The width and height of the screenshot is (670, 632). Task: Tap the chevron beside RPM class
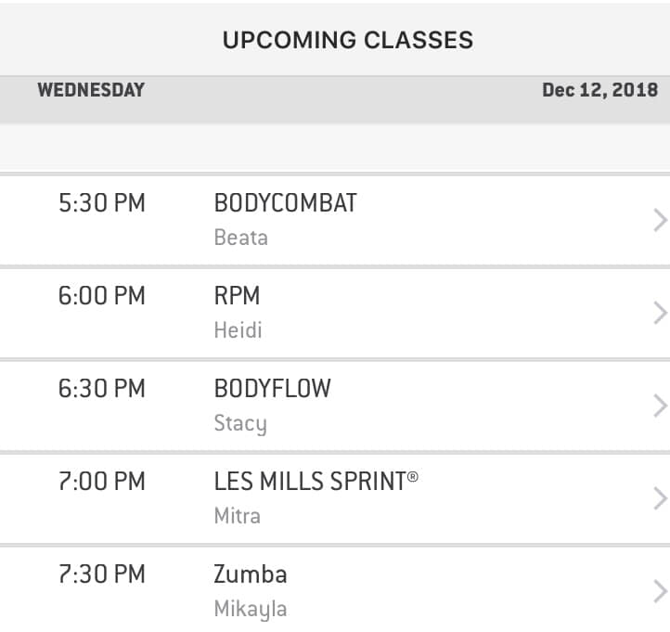(660, 313)
